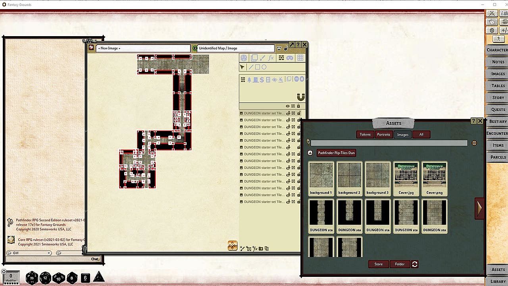Click the X circle delete occluder icon
The image size is (508, 286).
coord(302,79)
